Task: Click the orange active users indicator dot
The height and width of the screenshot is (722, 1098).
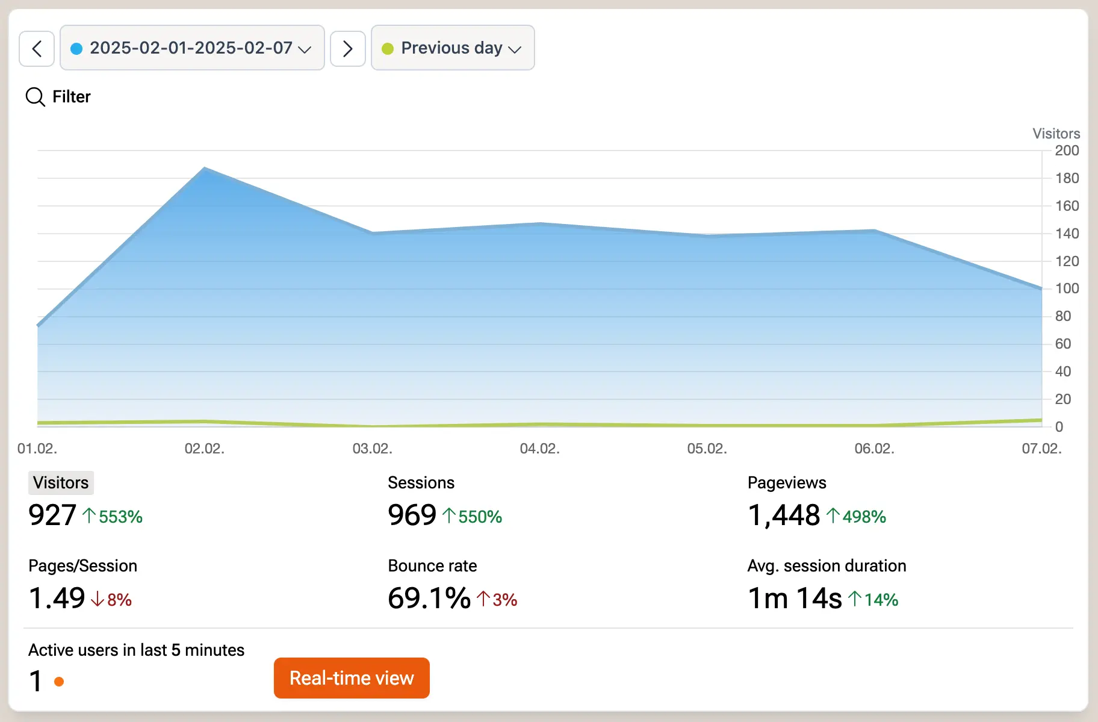Action: point(59,682)
